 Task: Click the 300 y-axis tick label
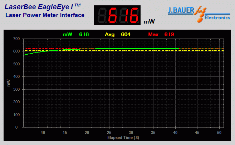[16, 89]
